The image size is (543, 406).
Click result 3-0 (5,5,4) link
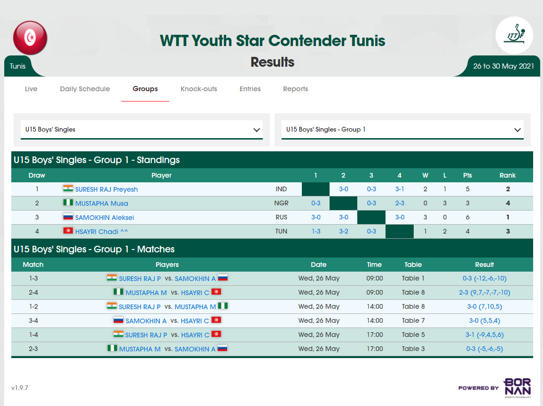485,321
